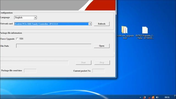Viewport: 176px width, 99px height.
Task: Click the red network signal tray icon
Action: pos(149,97)
